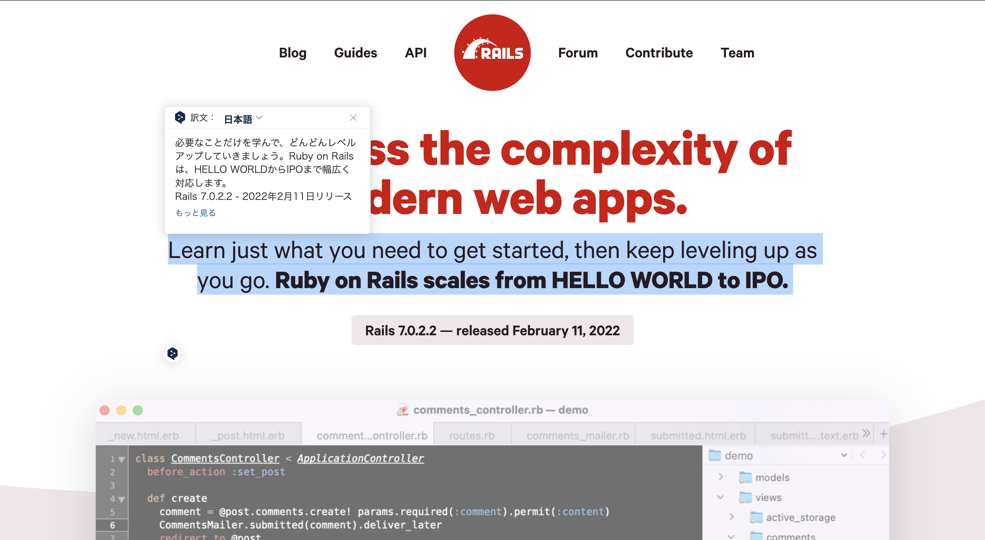Click the demo folder icon
985x540 pixels.
coord(714,456)
